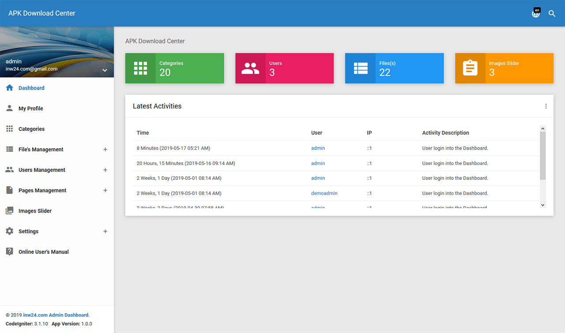Click the Images Slider picture icon in sidebar
The width and height of the screenshot is (565, 333).
[x=10, y=211]
